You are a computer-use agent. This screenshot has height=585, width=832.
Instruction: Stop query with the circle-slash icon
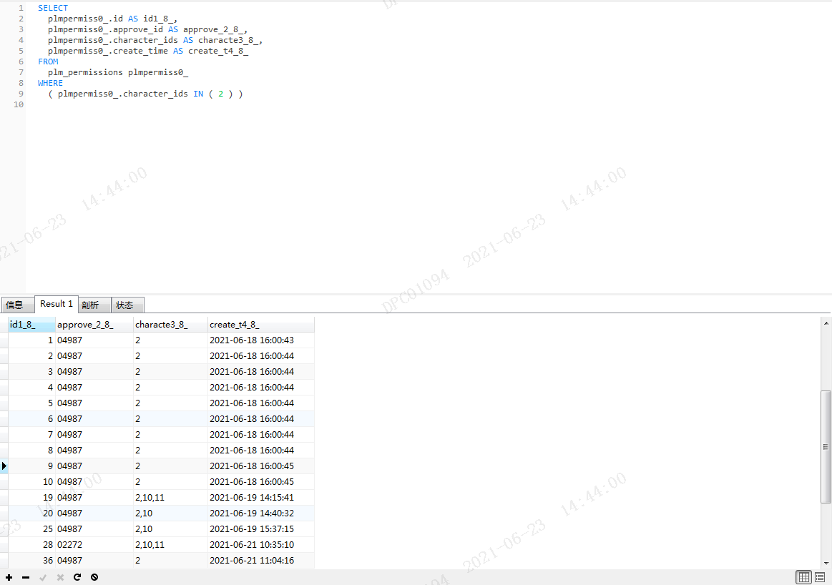point(94,577)
